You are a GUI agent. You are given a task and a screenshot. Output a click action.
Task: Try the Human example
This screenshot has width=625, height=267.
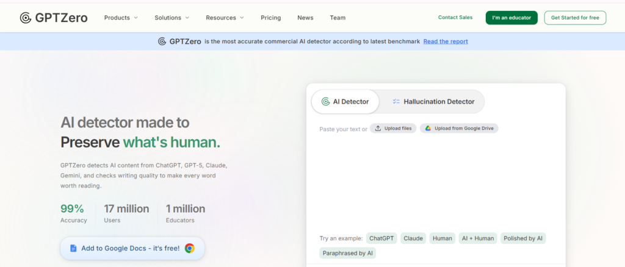[443, 238]
